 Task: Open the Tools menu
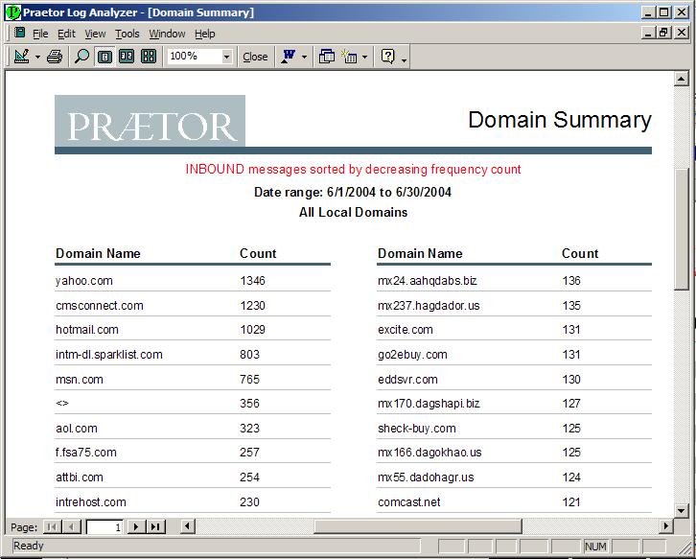pyautogui.click(x=128, y=34)
